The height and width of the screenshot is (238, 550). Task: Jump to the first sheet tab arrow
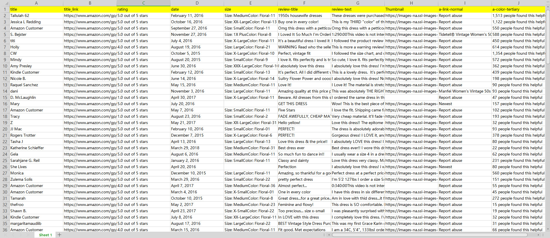coord(6,235)
